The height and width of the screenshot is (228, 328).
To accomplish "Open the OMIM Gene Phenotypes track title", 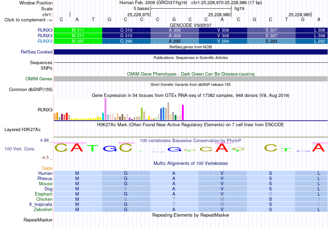I will click(191, 74).
